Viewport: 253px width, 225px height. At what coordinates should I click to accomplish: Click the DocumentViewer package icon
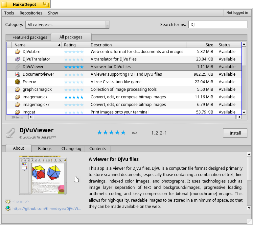(x=18, y=74)
